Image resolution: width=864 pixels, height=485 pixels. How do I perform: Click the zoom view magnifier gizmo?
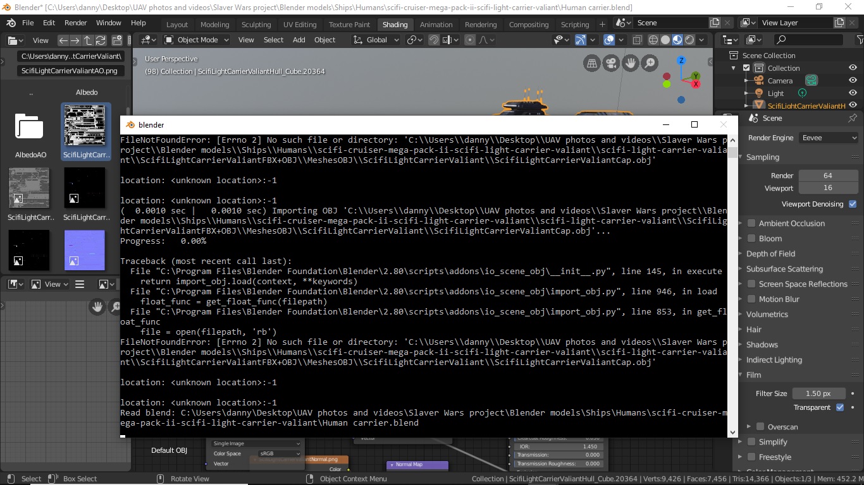649,63
